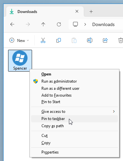Choose Cut from the context menu
The height and width of the screenshot is (161, 123).
pos(74,136)
